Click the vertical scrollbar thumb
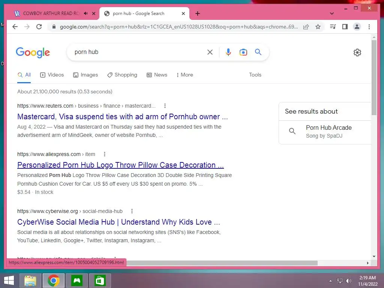 pyautogui.click(x=374, y=78)
